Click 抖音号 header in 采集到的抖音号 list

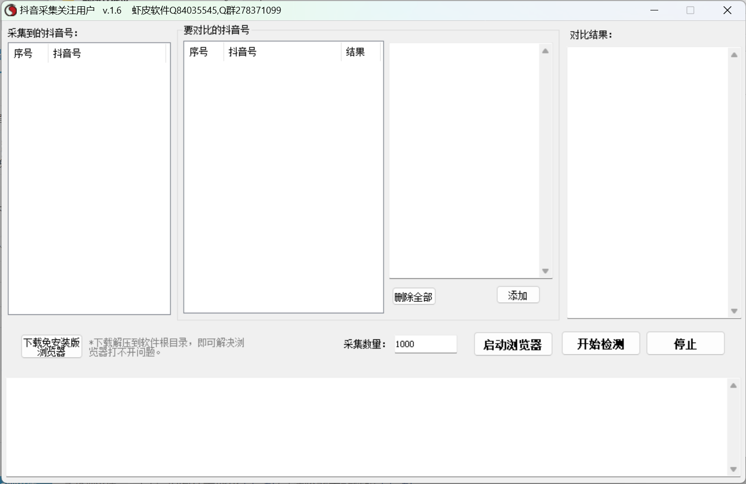107,53
